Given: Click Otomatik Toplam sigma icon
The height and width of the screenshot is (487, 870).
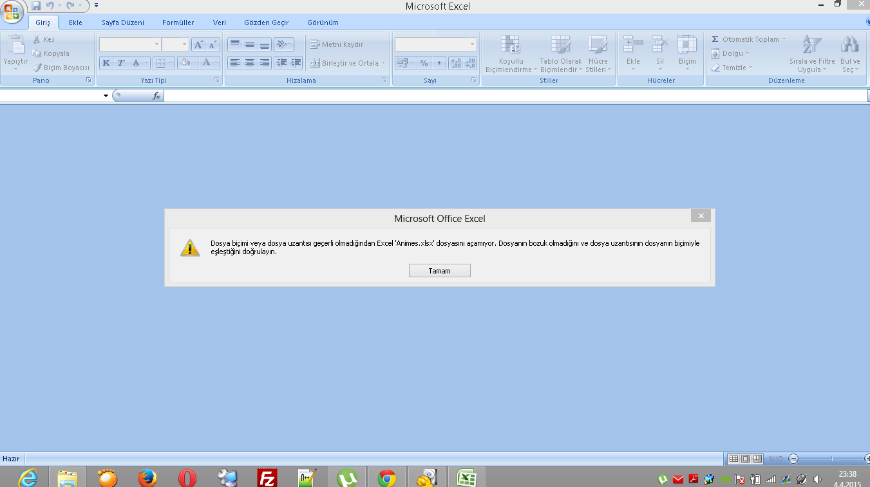Looking at the screenshot, I should click(715, 39).
